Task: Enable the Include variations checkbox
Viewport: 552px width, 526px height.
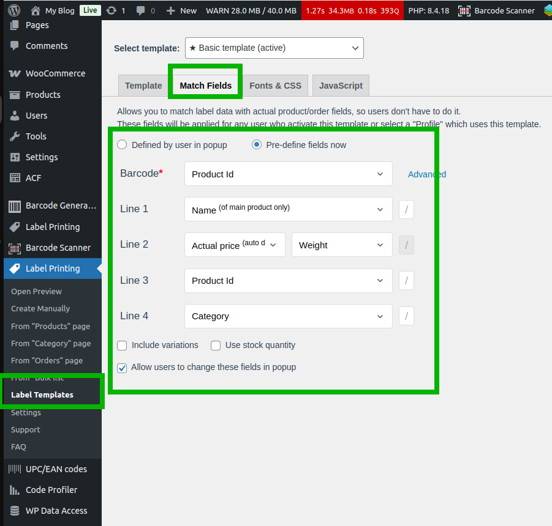Action: pos(122,346)
